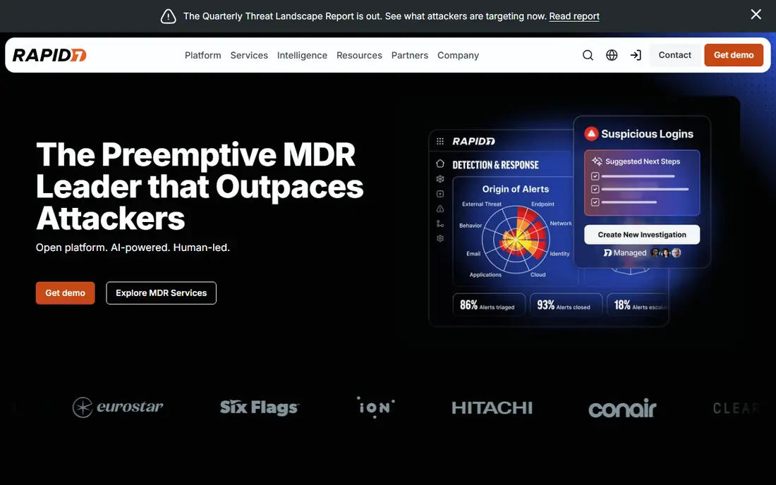Dismiss the announcement banner with X
Image resolution: width=776 pixels, height=485 pixels.
coord(756,14)
